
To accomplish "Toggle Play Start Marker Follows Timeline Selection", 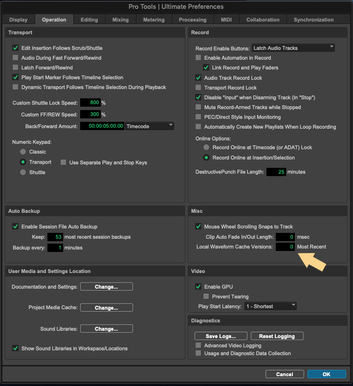I will coord(16,77).
